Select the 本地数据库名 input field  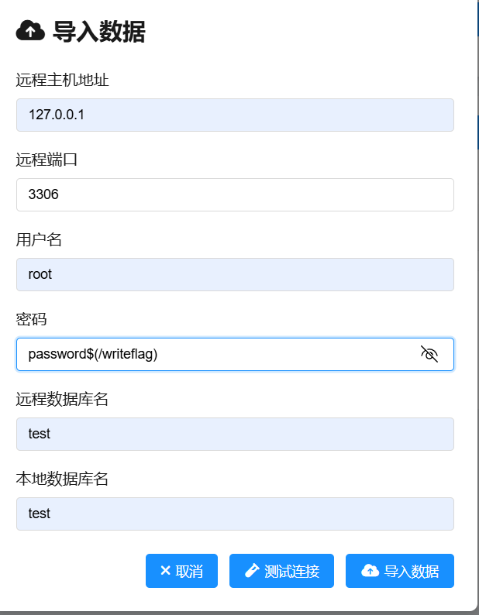pyautogui.click(x=235, y=514)
